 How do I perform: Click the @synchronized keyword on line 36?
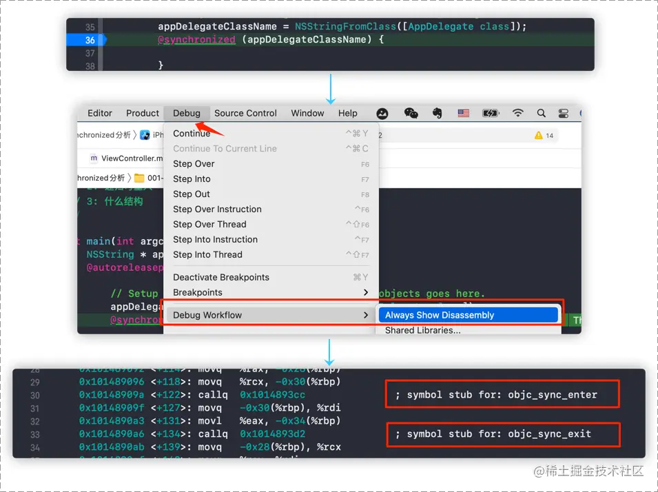point(196,39)
